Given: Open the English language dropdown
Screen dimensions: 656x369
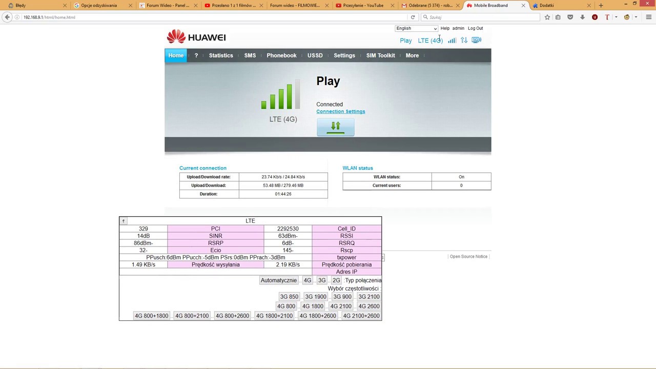Looking at the screenshot, I should click(416, 28).
